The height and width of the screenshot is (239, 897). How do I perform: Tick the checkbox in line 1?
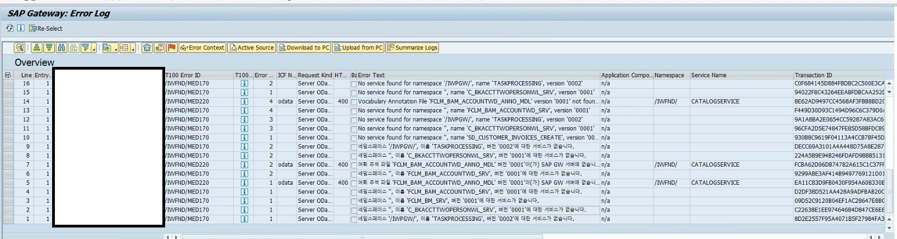click(x=354, y=219)
